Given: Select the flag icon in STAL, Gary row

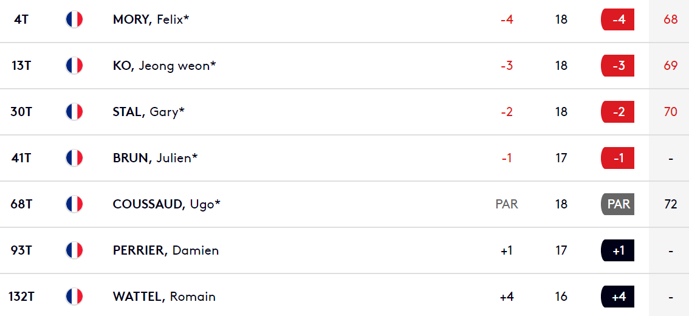Looking at the screenshot, I should [x=74, y=112].
